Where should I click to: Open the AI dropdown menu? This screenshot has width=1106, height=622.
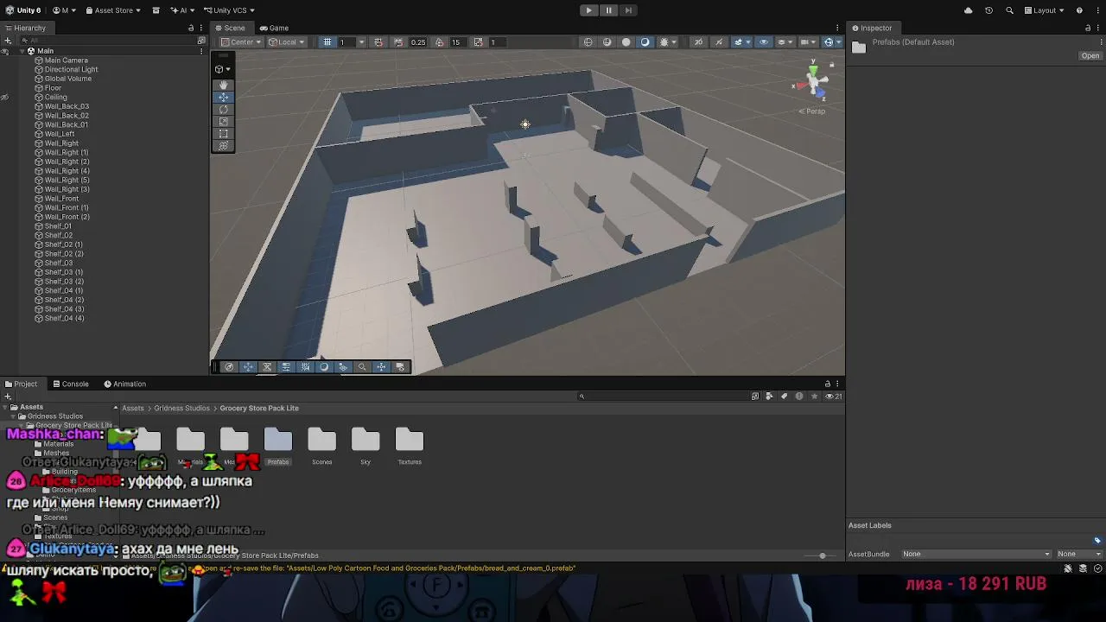tap(182, 10)
